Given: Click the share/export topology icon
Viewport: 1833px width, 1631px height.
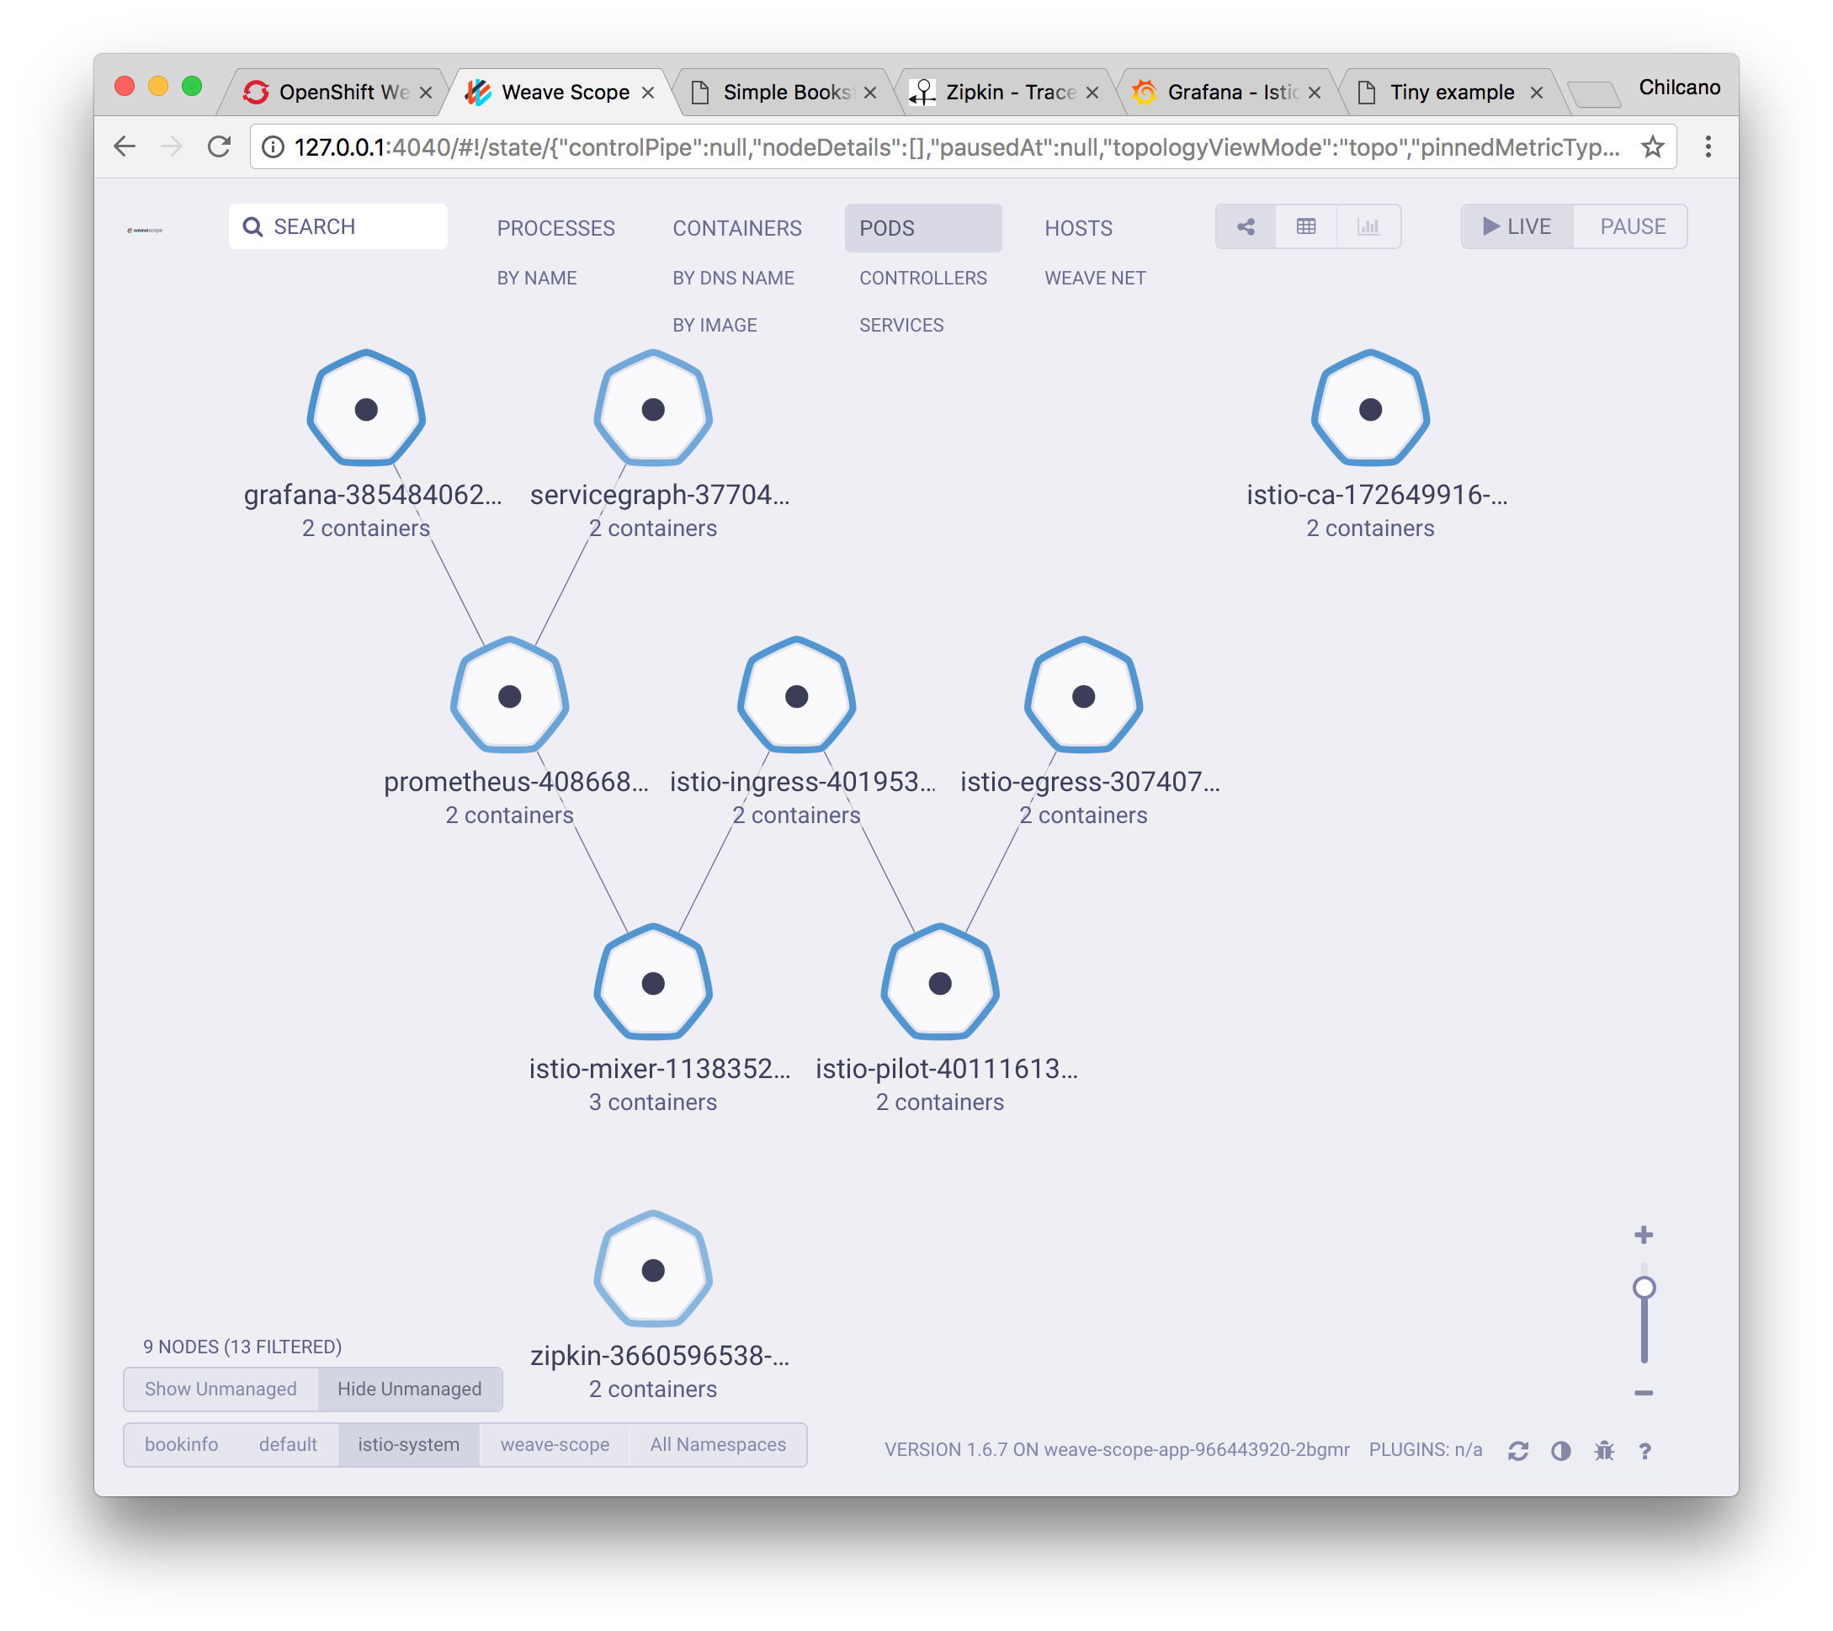Looking at the screenshot, I should (1246, 226).
